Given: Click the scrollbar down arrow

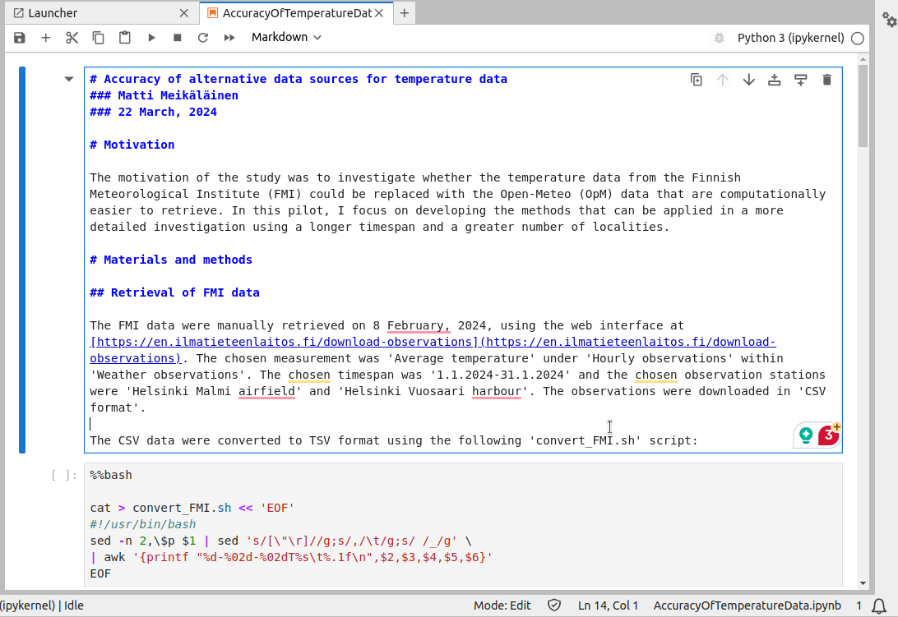Looking at the screenshot, I should pos(863,583).
